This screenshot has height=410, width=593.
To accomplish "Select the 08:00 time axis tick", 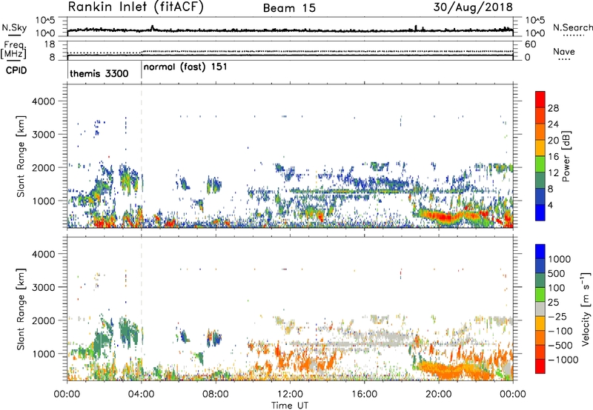I will coord(216,394).
